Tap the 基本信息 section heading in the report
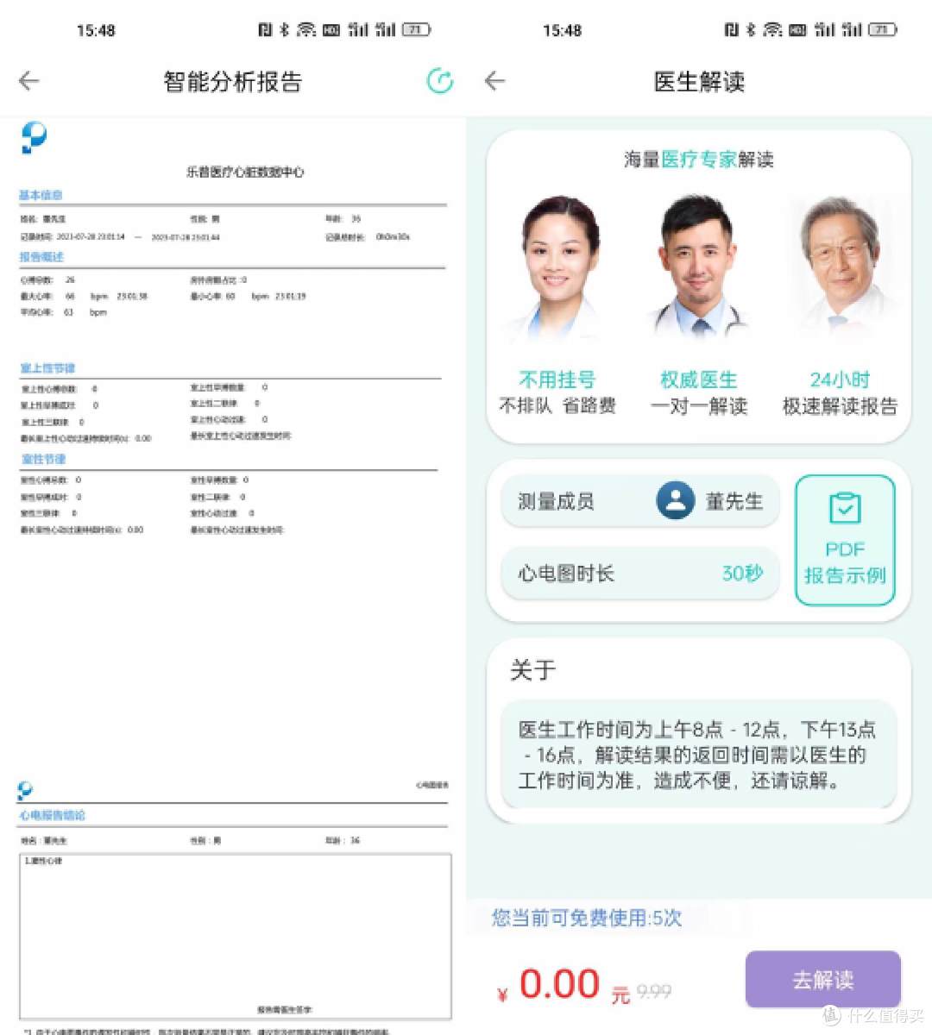The height and width of the screenshot is (1035, 932). click(x=41, y=195)
